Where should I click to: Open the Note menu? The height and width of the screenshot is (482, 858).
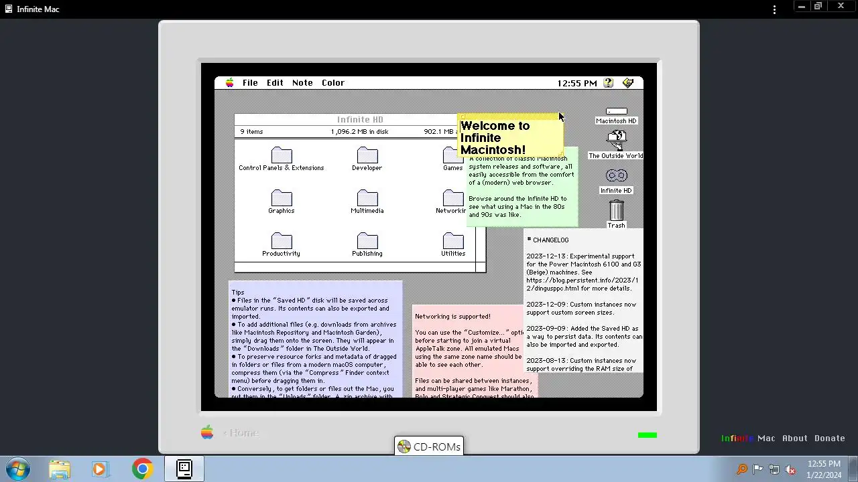(x=302, y=82)
